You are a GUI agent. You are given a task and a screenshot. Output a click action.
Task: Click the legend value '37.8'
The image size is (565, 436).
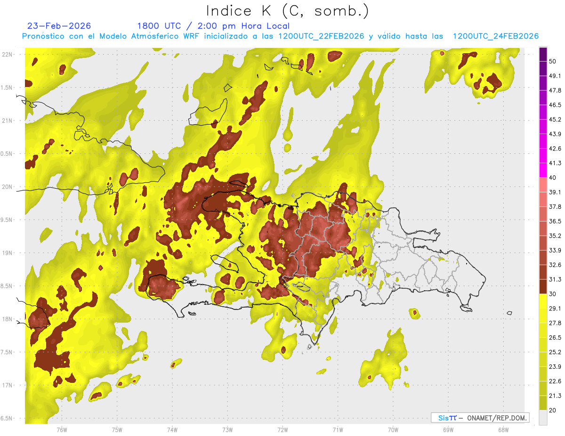coord(555,207)
